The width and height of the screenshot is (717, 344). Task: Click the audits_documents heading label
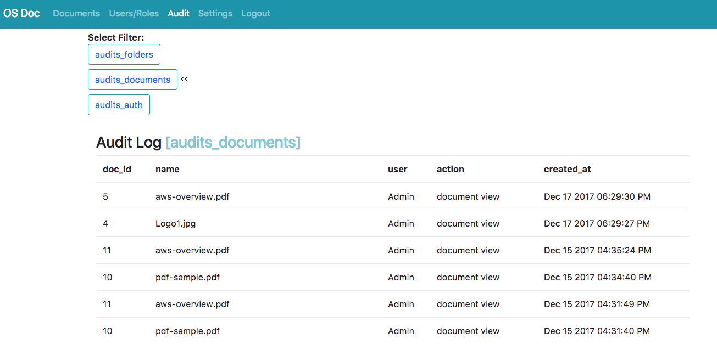(x=233, y=142)
